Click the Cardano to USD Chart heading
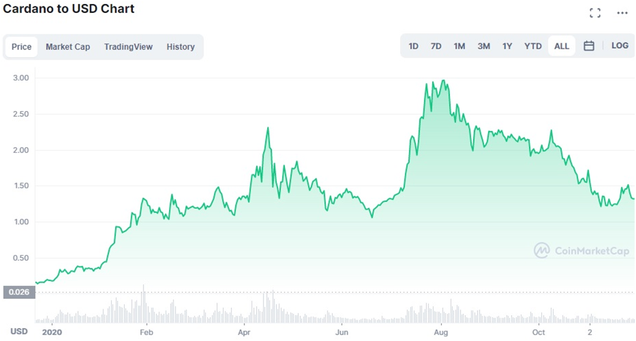 click(69, 8)
